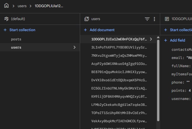Click the users collection title in header
192x129 pixels.
pyautogui.click(x=96, y=19)
